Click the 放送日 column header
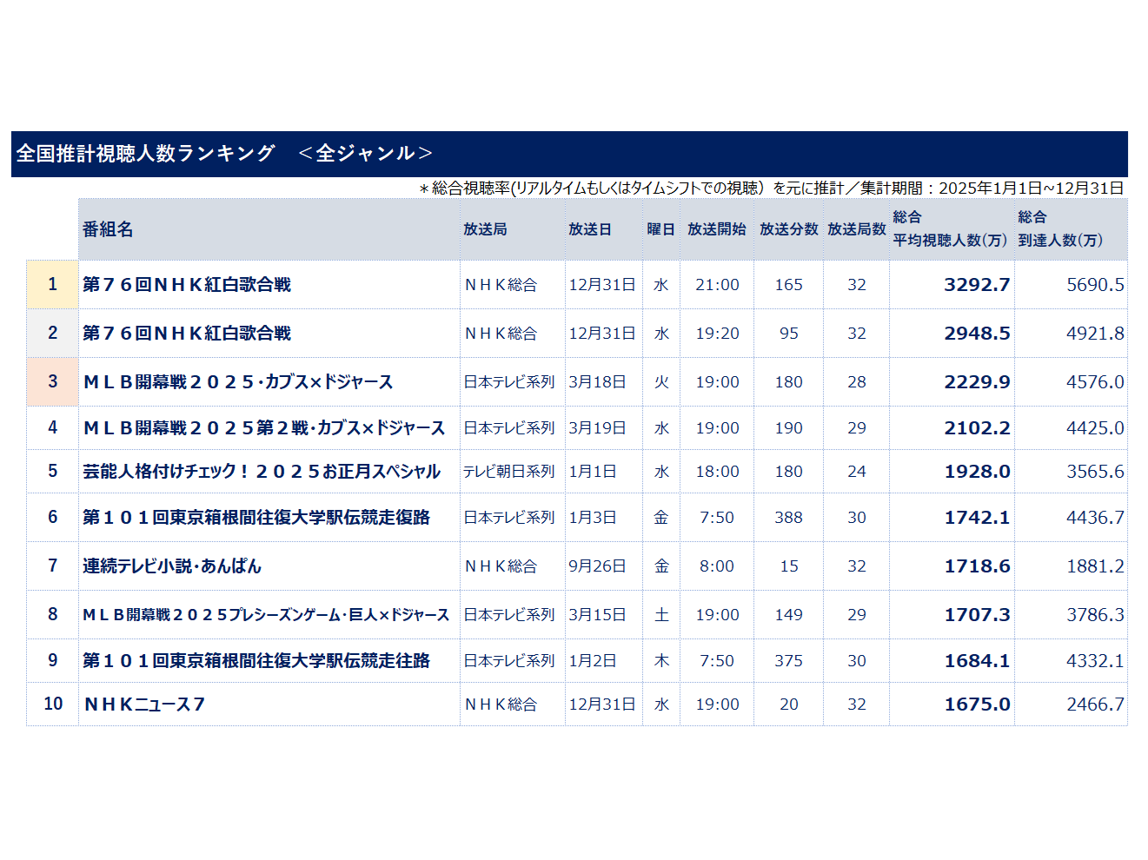 point(588,228)
